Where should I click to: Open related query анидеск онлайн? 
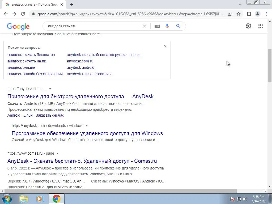pyautogui.click(x=21, y=67)
